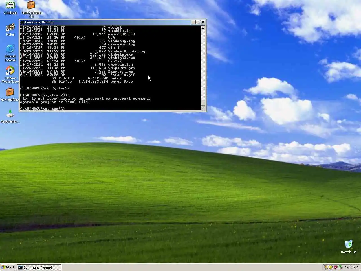Click the 'WinSxS' directory entry
Screen dimensions: 361x271
(115, 61)
